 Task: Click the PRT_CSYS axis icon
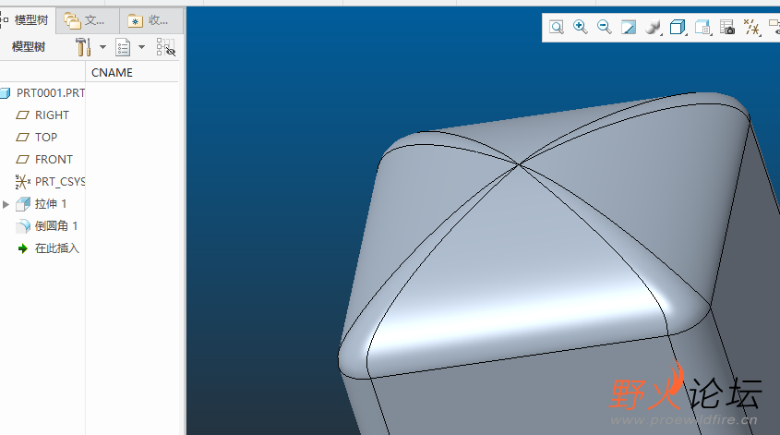23,182
